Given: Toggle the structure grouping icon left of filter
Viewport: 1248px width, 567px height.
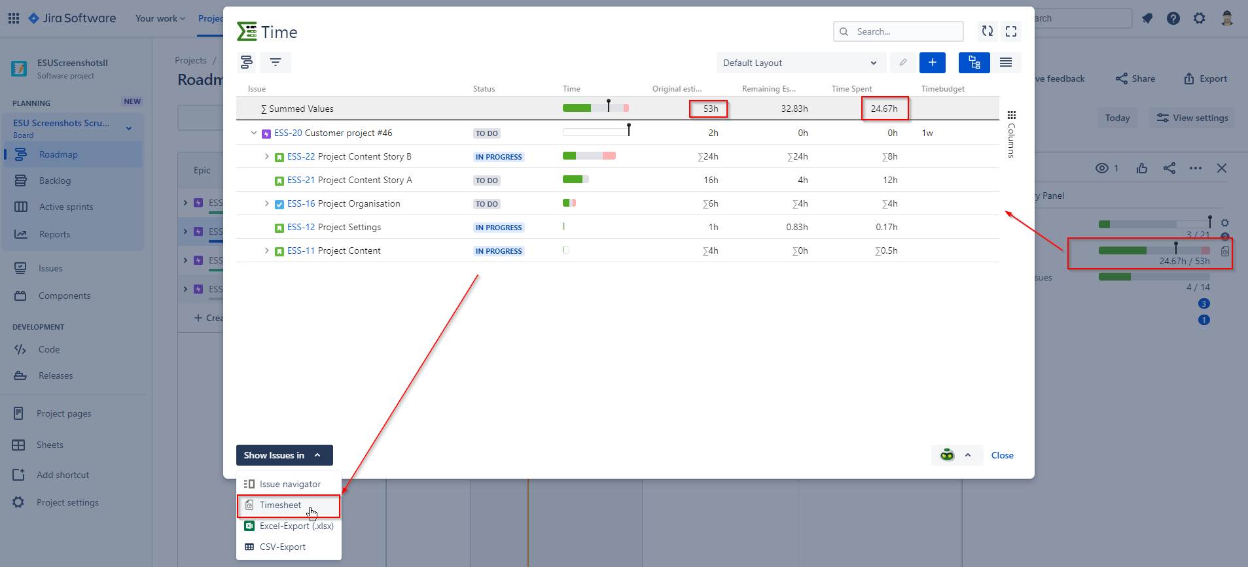Looking at the screenshot, I should coord(247,62).
